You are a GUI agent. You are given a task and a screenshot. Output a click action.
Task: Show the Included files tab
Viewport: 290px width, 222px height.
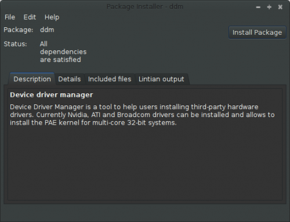point(110,79)
